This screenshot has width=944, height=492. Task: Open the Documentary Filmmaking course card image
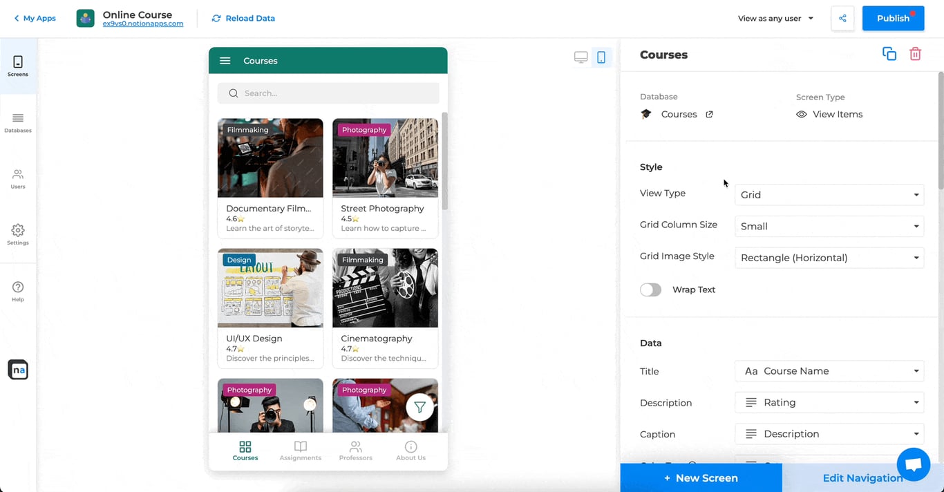[270, 158]
